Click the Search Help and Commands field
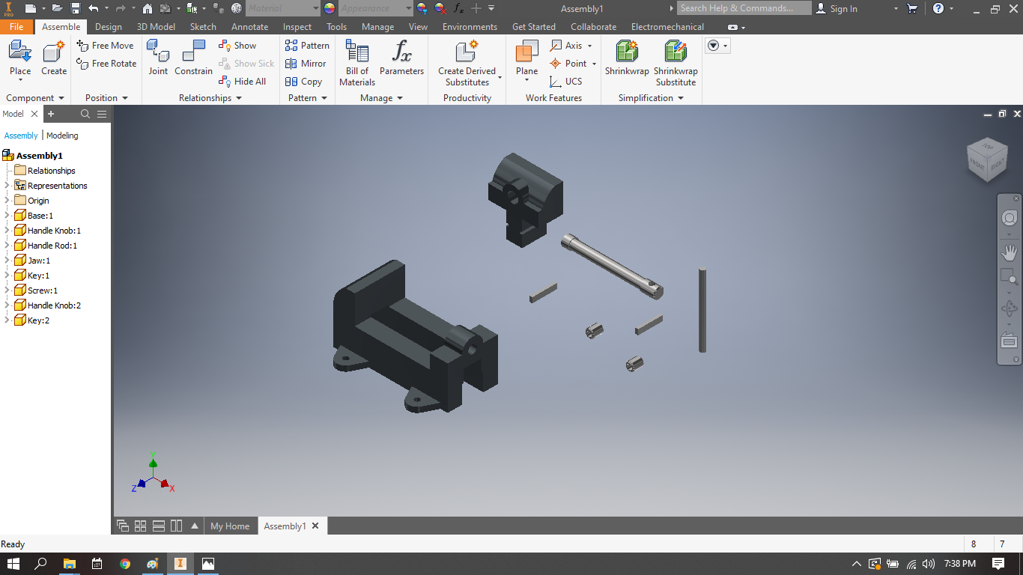Viewport: 1023px width, 575px height. pos(744,8)
